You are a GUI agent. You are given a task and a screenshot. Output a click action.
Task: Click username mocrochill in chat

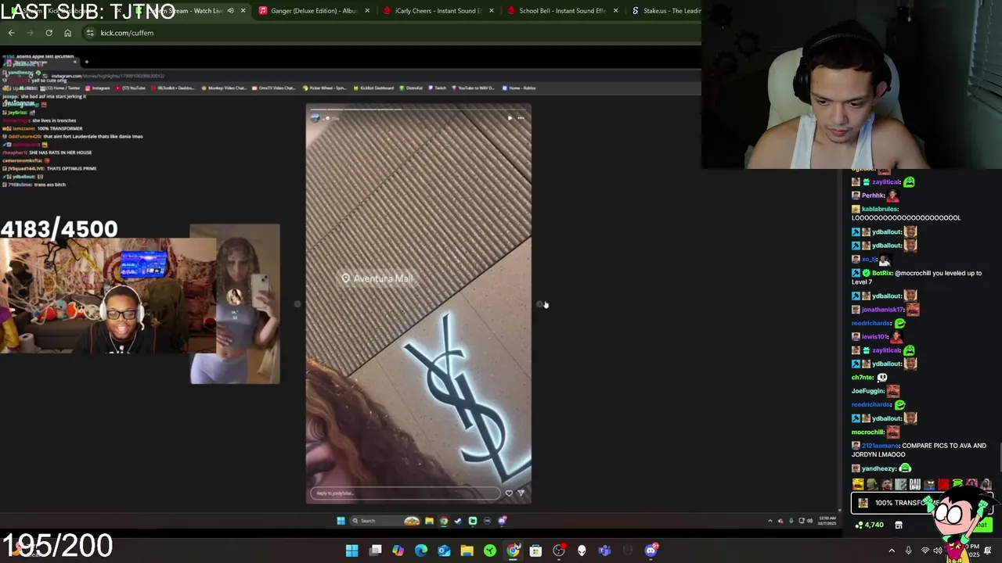pyautogui.click(x=868, y=432)
